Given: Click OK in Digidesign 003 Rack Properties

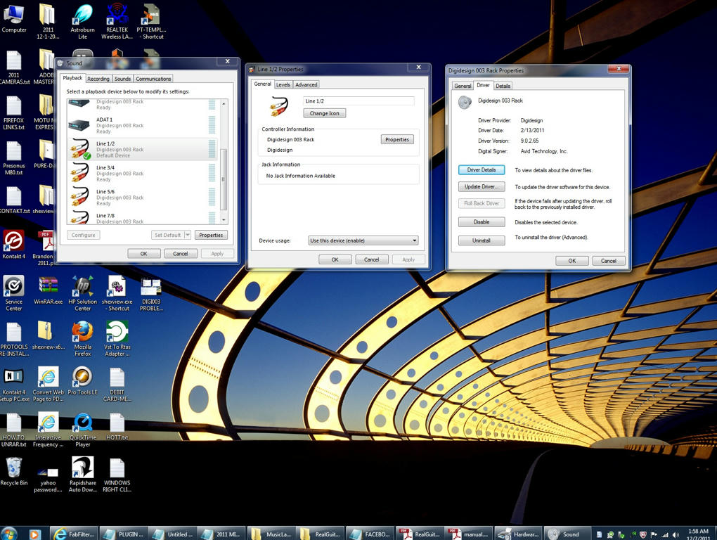Looking at the screenshot, I should (x=572, y=261).
